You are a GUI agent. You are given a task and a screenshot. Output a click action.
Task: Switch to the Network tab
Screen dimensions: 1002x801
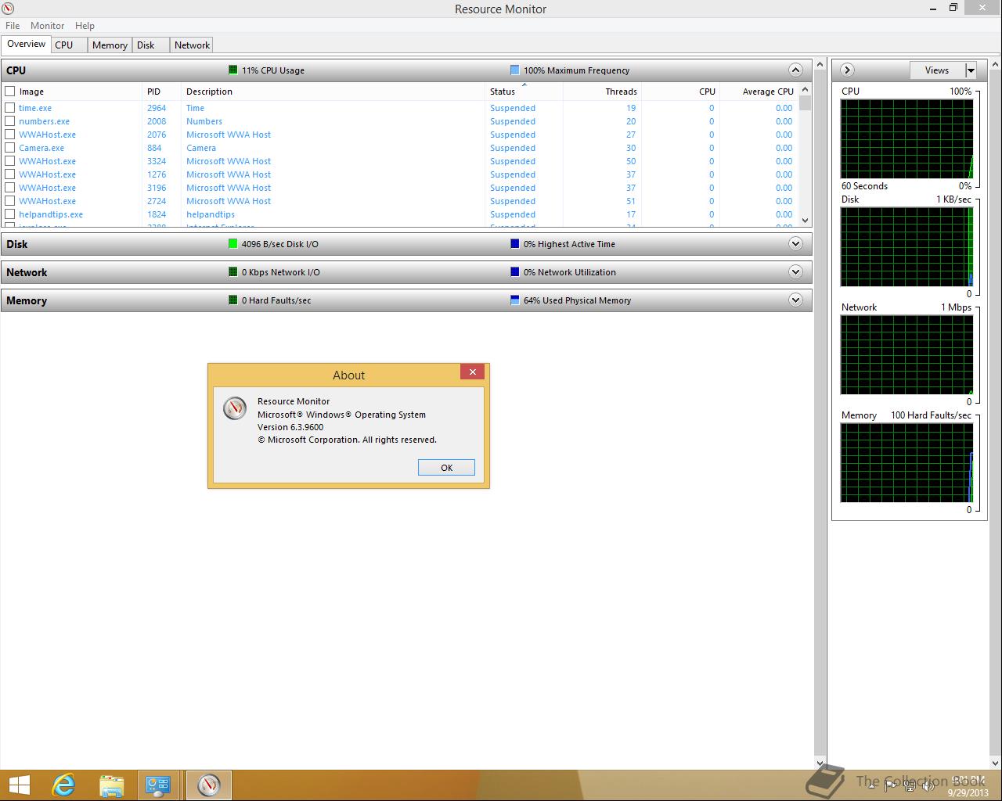coord(192,45)
